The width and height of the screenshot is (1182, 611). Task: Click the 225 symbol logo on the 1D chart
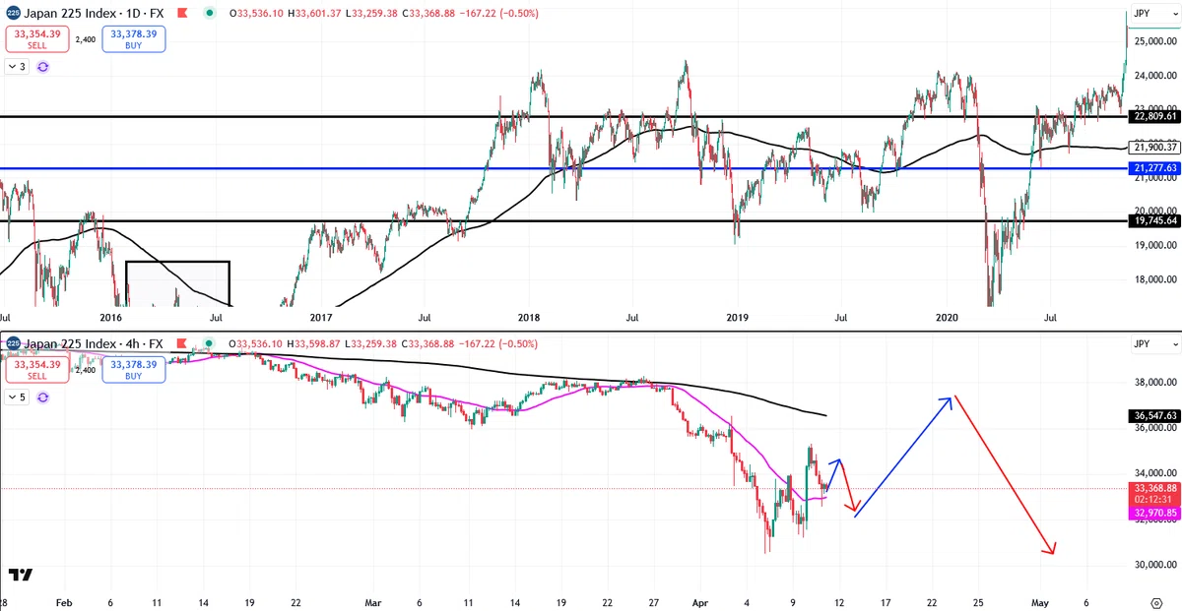click(x=12, y=14)
